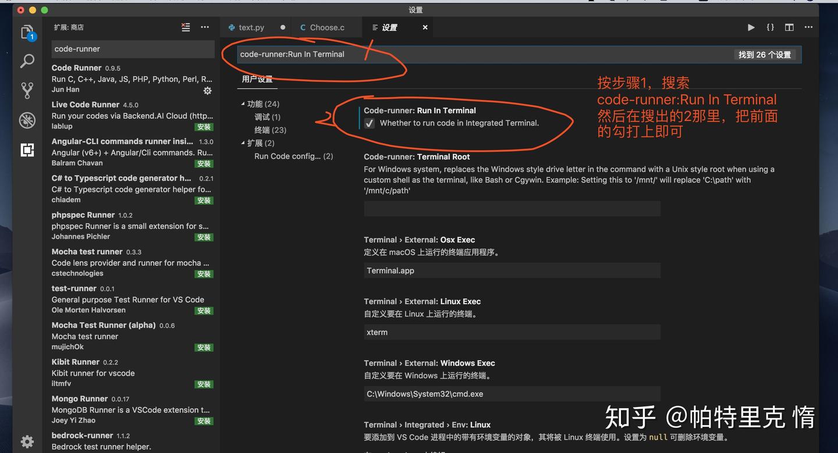
Task: Open the Extensions view icon
Action: point(27,149)
